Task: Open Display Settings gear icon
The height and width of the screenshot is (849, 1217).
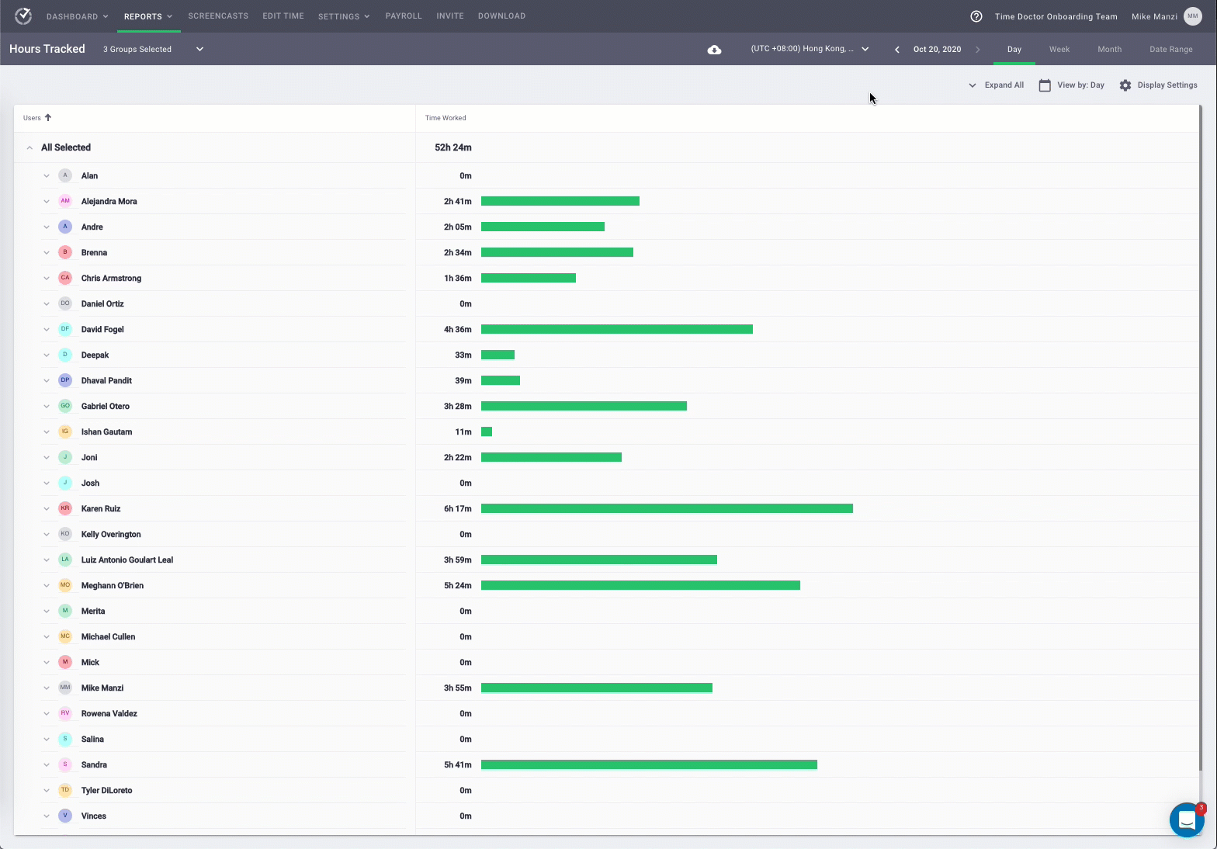Action: pyautogui.click(x=1125, y=85)
